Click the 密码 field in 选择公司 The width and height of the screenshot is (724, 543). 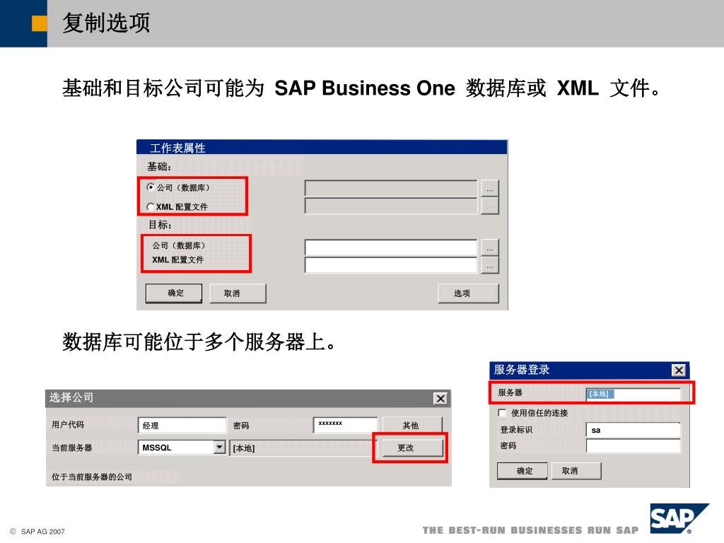tap(345, 425)
